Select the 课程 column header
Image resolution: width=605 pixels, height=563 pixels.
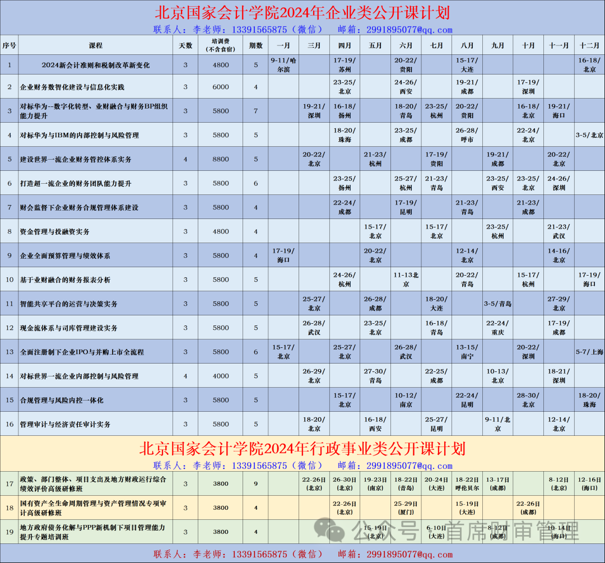[x=95, y=45]
